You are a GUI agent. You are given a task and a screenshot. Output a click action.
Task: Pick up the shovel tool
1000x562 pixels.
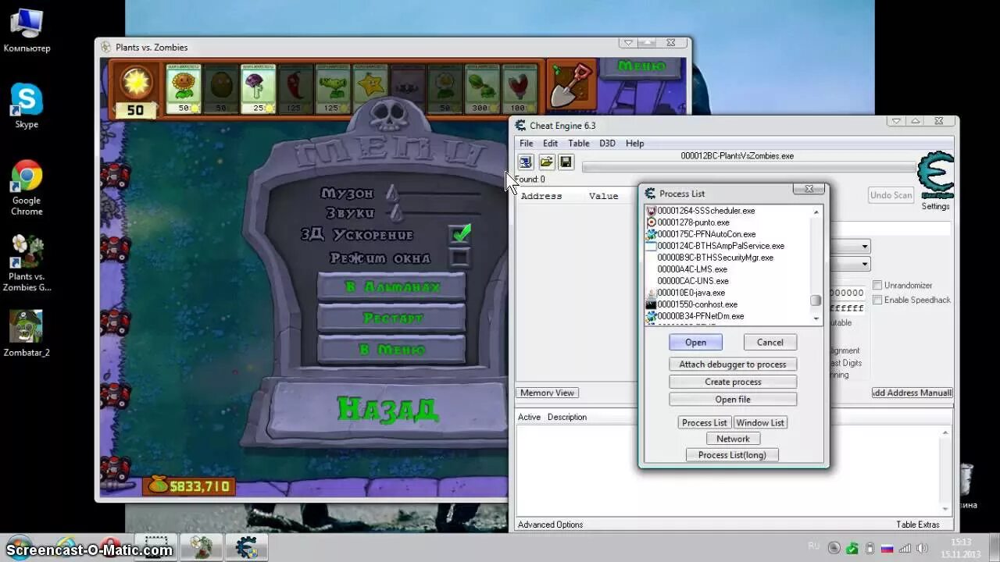(x=571, y=84)
